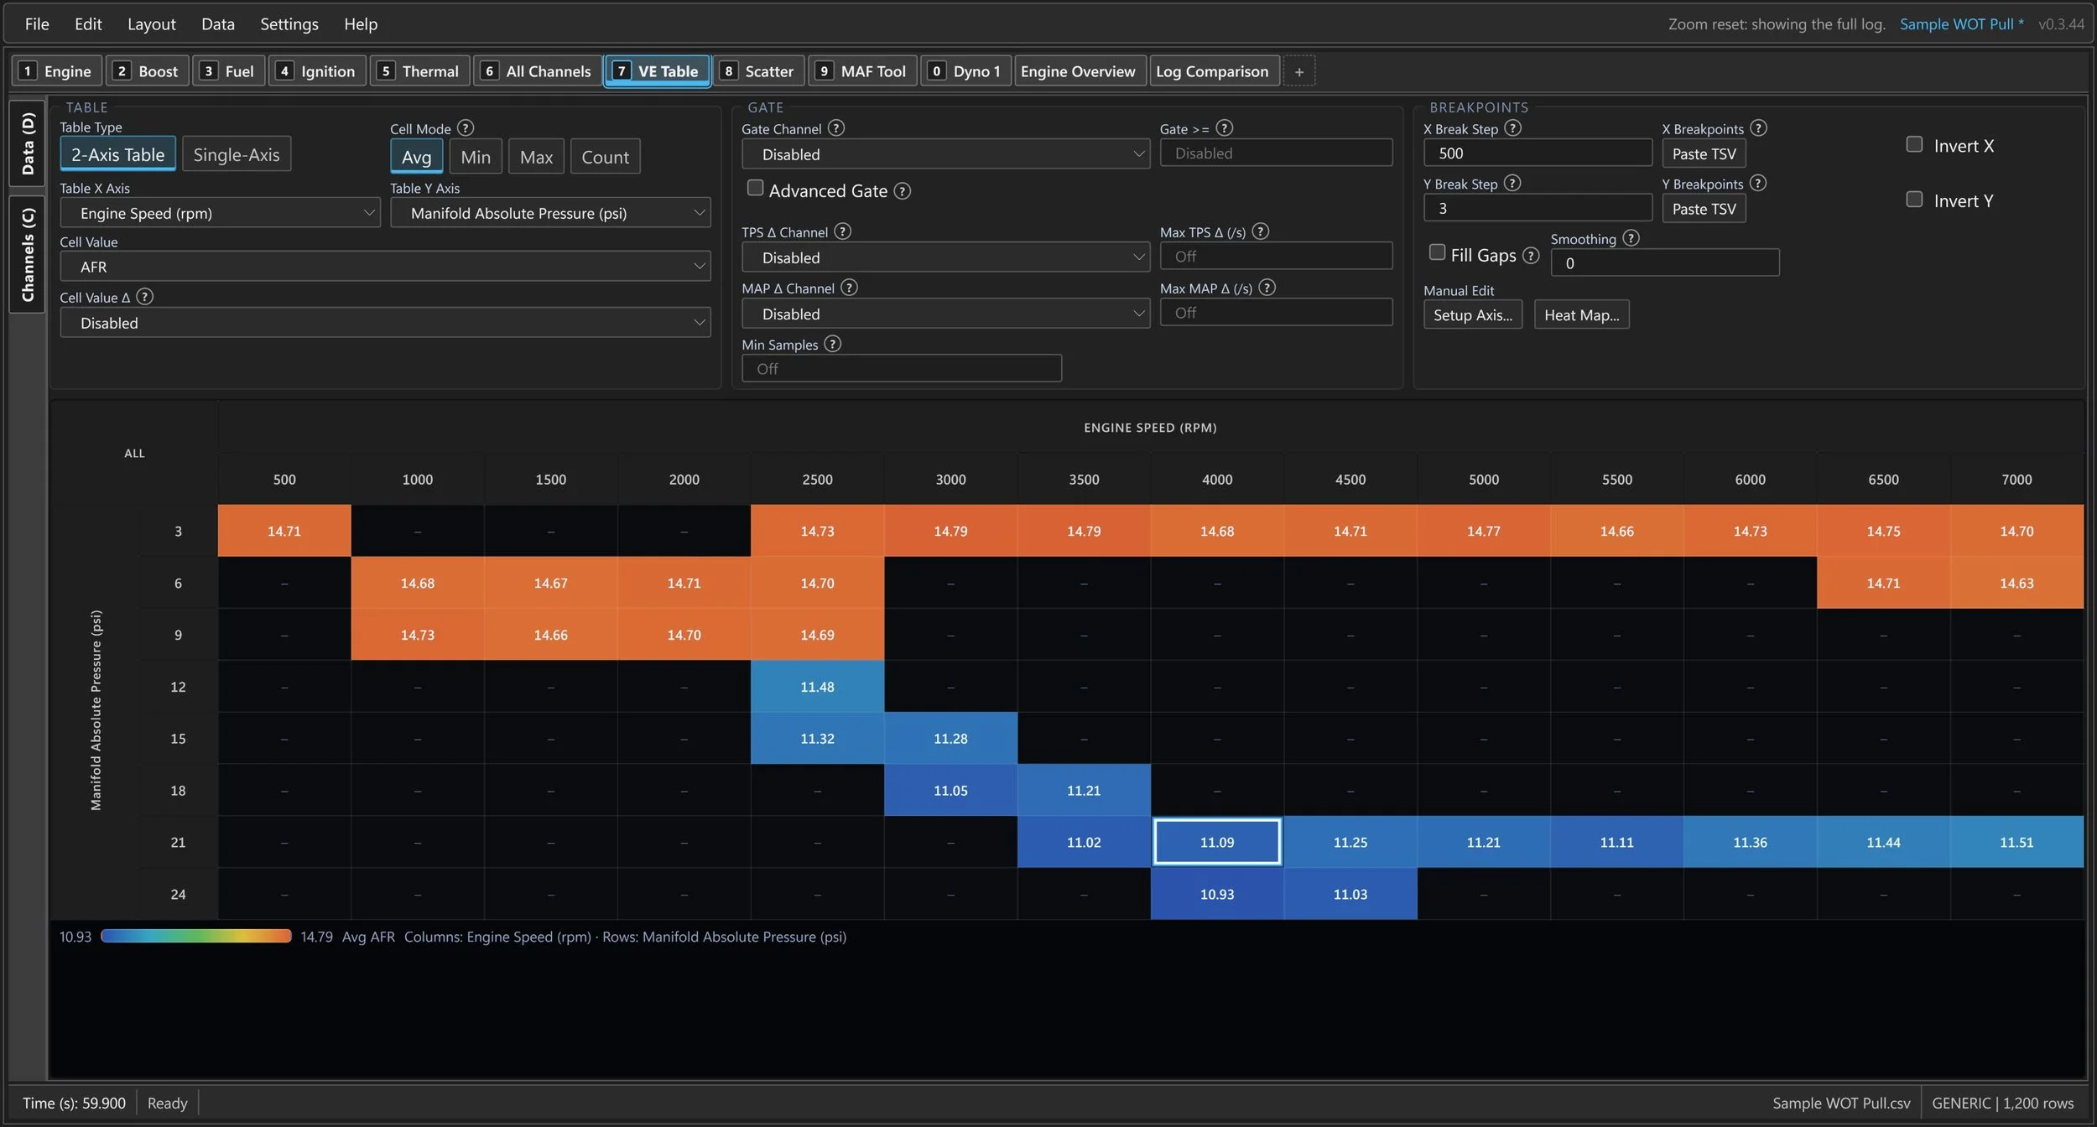2097x1127 pixels.
Task: Switch table type to Single-Axis
Action: pyautogui.click(x=237, y=154)
